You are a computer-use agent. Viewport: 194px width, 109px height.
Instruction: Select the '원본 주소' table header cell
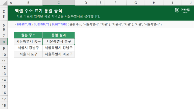pyautogui.click(x=28, y=35)
